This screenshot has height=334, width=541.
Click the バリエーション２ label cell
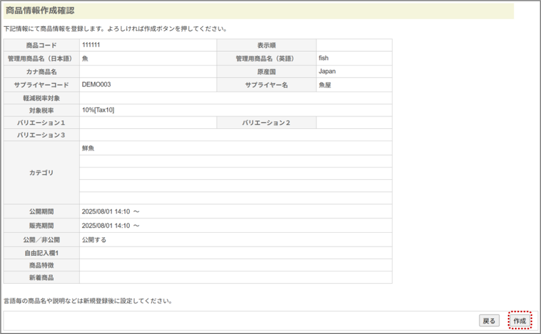(x=267, y=123)
